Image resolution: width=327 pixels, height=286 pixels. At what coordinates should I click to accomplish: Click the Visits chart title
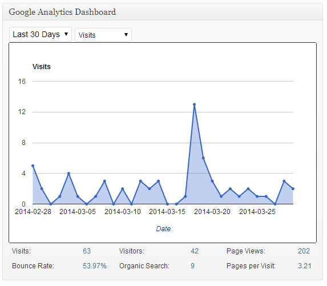coord(42,67)
